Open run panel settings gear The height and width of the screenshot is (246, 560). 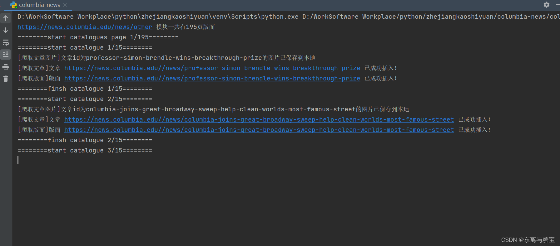pos(547,5)
